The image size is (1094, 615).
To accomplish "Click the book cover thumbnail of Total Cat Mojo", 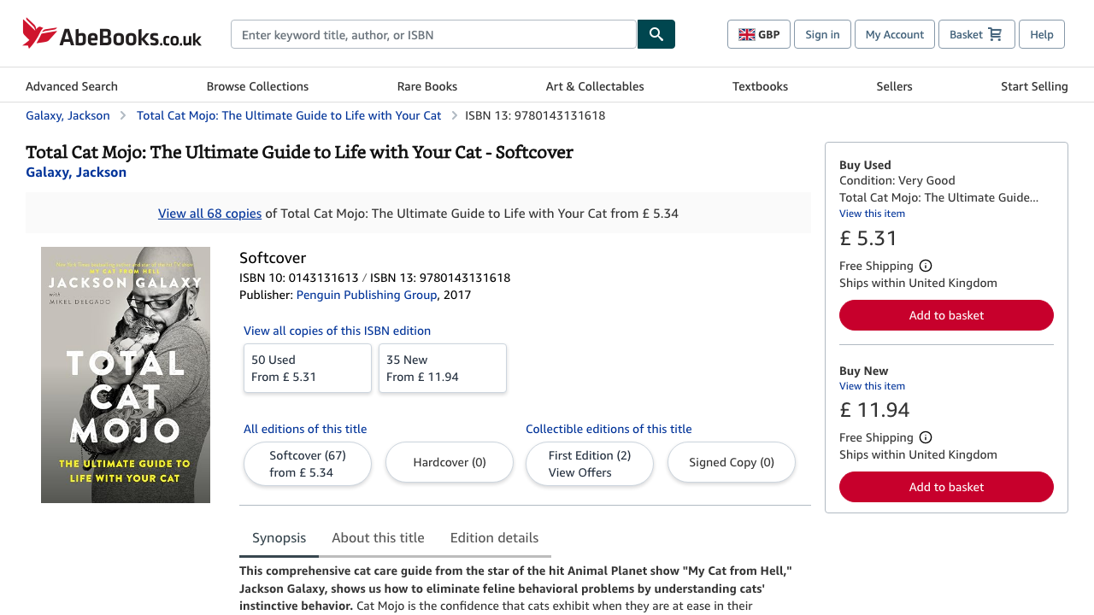I will pos(125,375).
